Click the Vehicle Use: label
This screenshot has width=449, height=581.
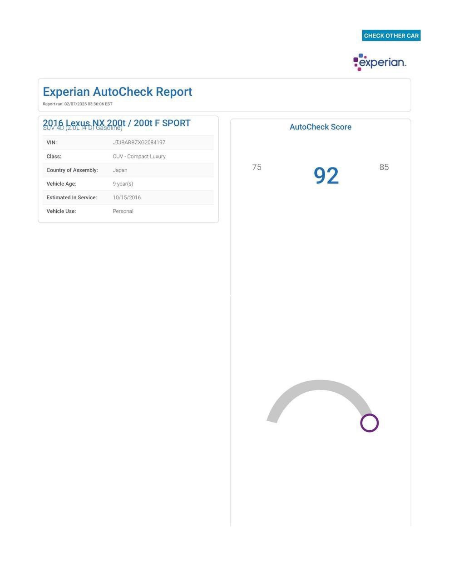point(61,211)
